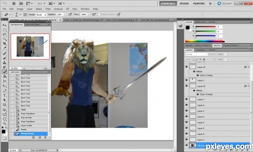Toggle Color Overlay effect under Layer 15
Screen dimensions: 253x152
coord(198,75)
